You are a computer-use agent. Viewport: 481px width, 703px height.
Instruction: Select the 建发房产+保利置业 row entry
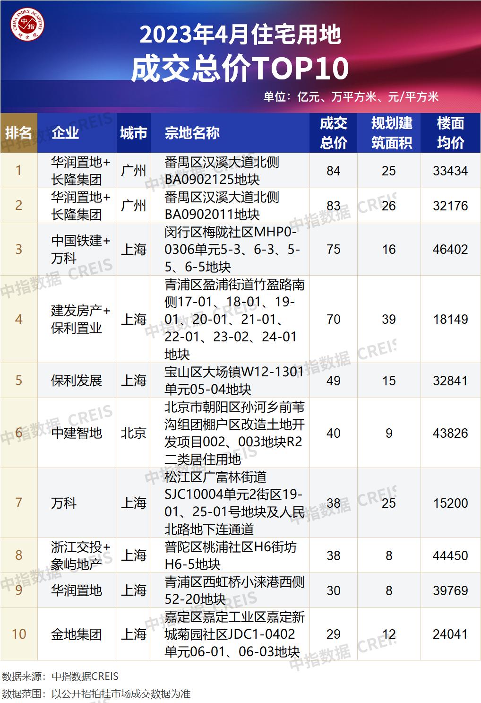click(78, 320)
